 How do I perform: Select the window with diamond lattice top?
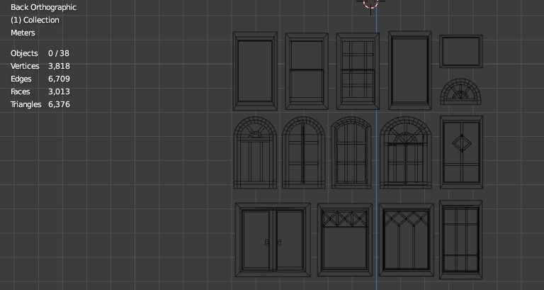click(x=407, y=240)
